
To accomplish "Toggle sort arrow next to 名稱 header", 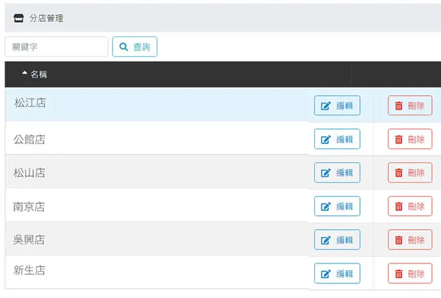I will tap(25, 73).
